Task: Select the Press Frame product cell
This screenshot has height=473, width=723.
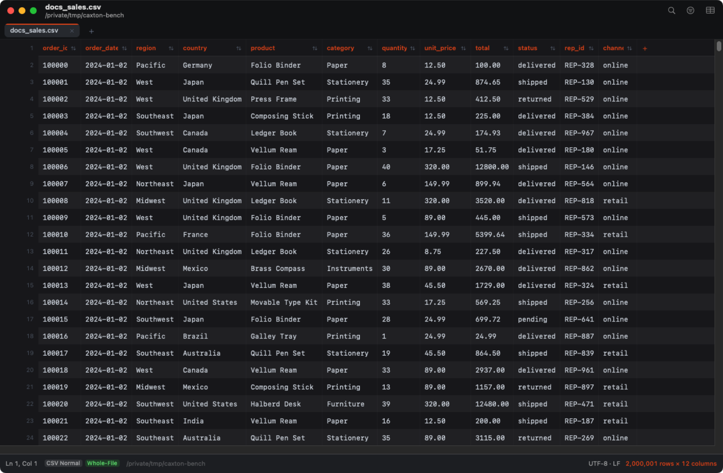Action: pyautogui.click(x=284, y=99)
